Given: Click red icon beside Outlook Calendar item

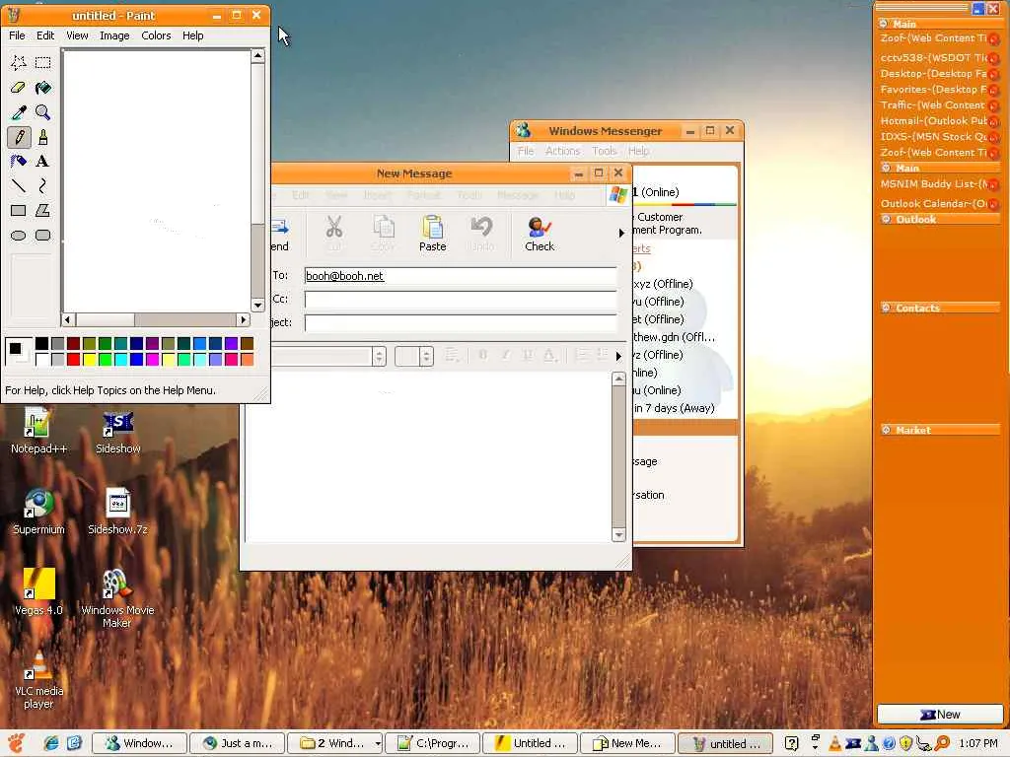Looking at the screenshot, I should pyautogui.click(x=994, y=205).
